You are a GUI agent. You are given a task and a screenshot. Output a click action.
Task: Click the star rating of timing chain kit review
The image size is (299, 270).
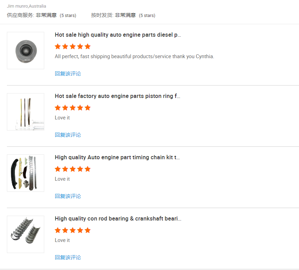[73, 169]
